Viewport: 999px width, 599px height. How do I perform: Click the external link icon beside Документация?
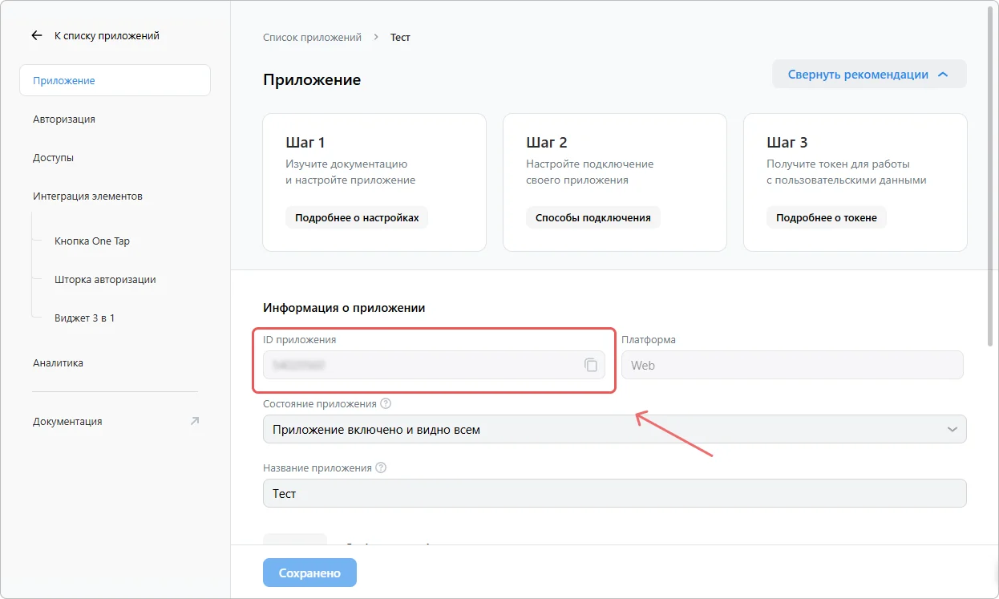(195, 420)
